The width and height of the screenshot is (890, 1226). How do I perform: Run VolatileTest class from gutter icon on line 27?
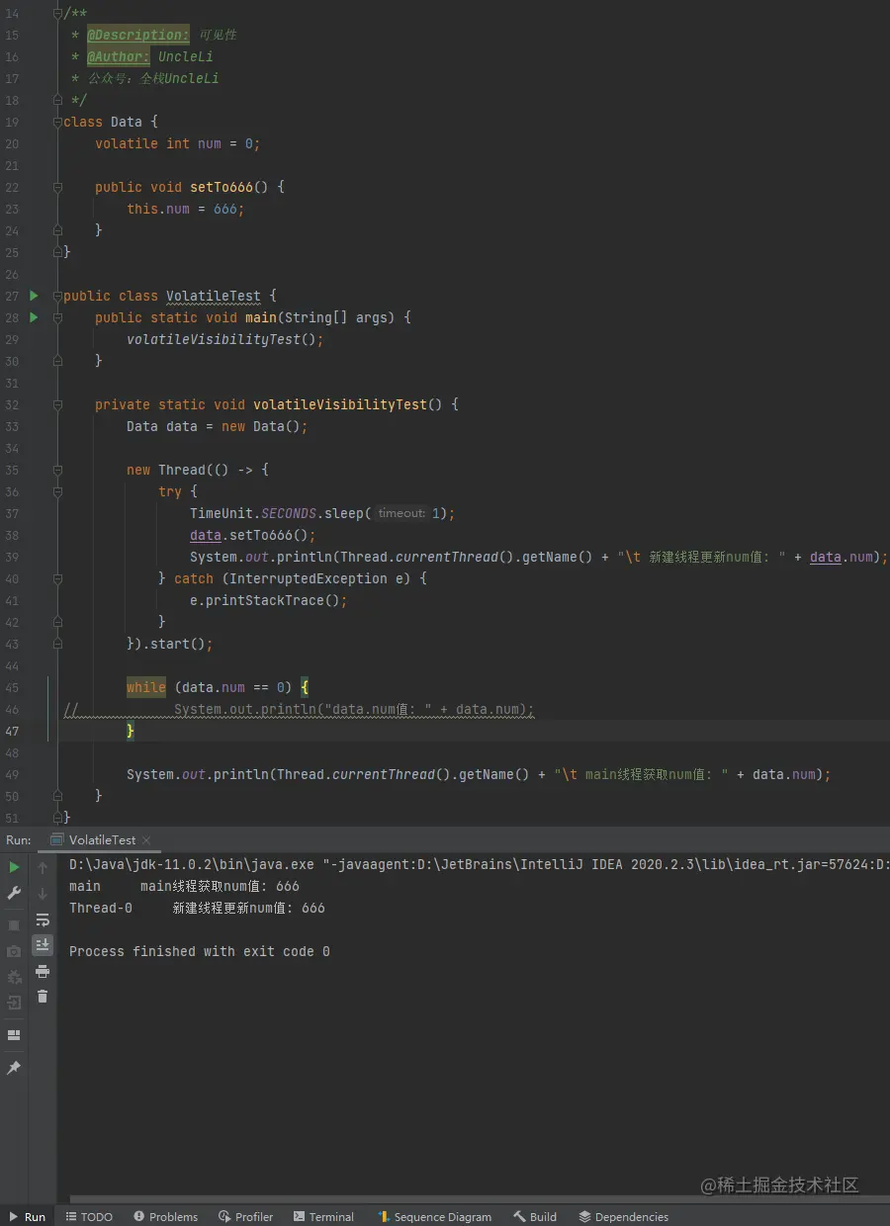click(34, 296)
